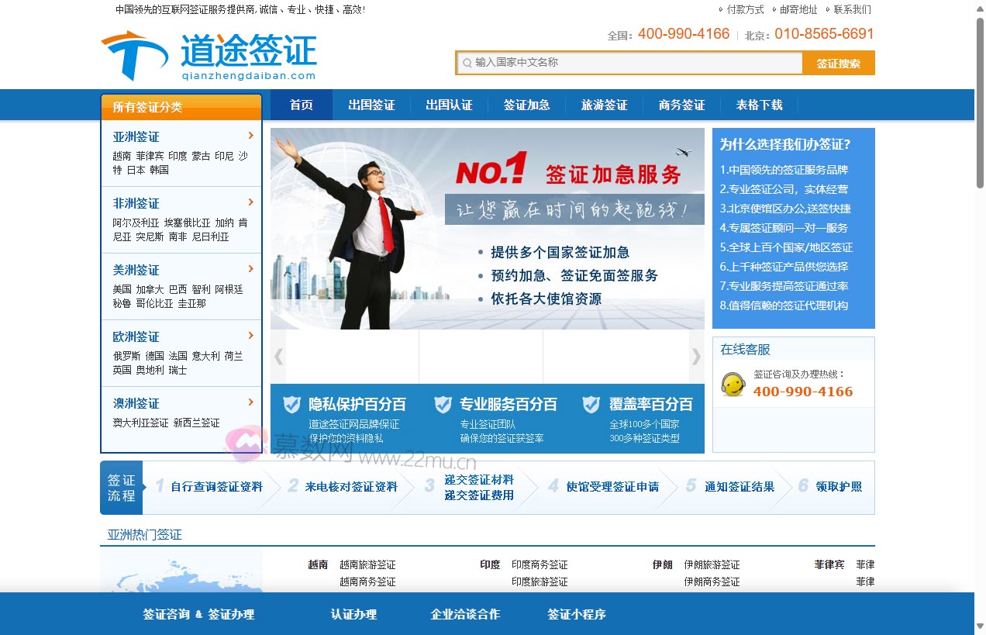
Task: Click the 签证流程 badge icon
Action: pos(122,487)
